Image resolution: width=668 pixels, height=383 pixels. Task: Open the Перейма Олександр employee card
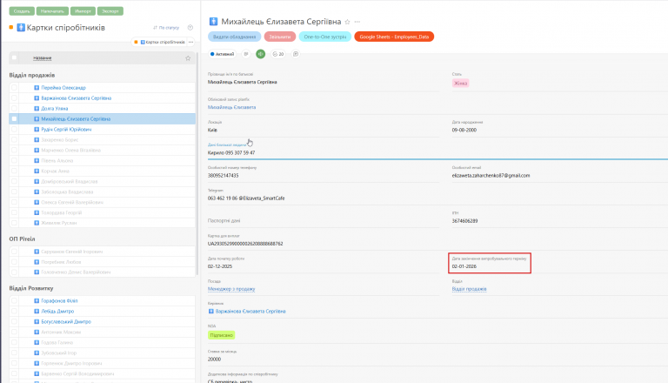(63, 87)
